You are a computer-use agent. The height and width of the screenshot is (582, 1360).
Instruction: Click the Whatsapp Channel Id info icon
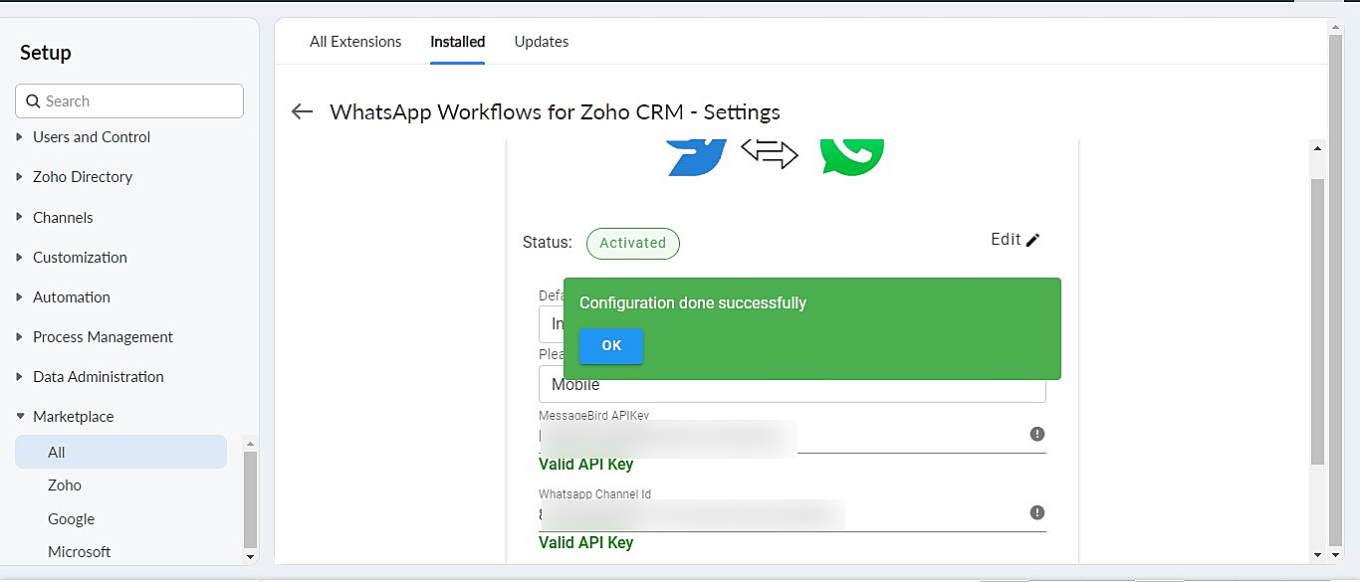pyautogui.click(x=1036, y=512)
